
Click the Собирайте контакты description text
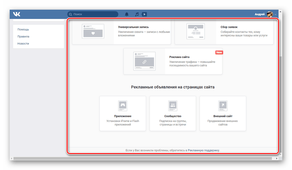[244, 34]
